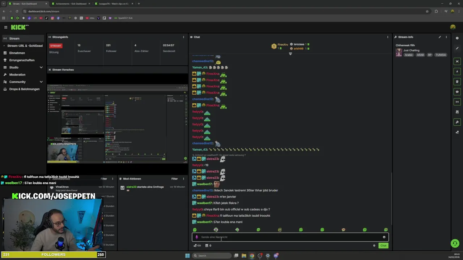
Task: Open activity feed panel three-dot menu
Action: click(x=112, y=179)
